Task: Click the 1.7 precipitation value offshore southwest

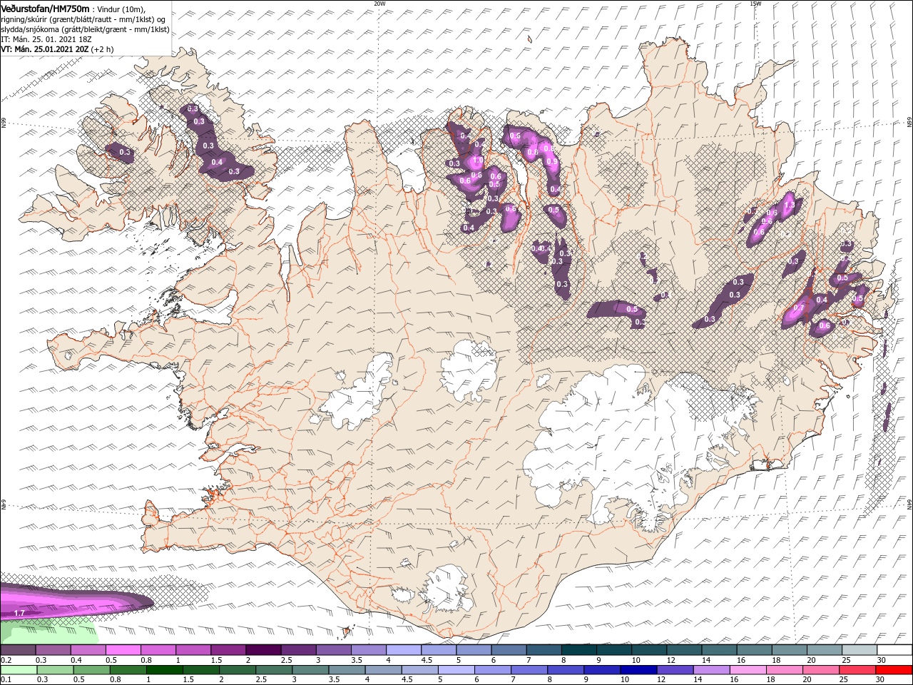Action: tap(19, 614)
